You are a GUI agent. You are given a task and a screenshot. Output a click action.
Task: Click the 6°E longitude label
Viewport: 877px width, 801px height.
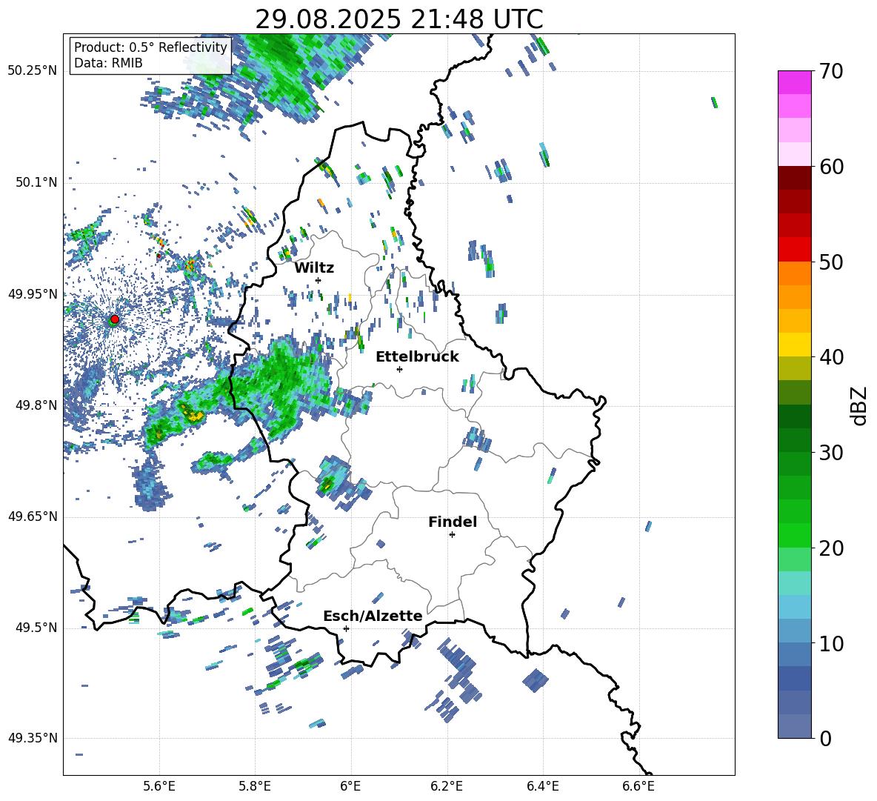click(x=350, y=786)
